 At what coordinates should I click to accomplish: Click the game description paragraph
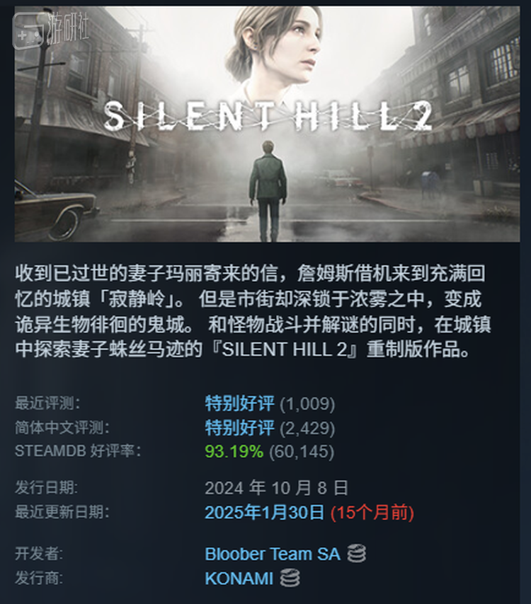[x=253, y=311]
